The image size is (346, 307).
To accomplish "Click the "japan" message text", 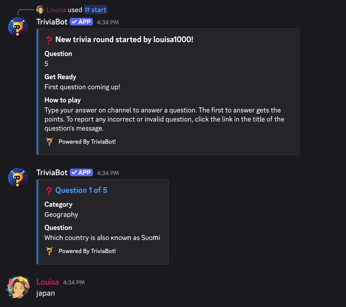I will point(45,293).
